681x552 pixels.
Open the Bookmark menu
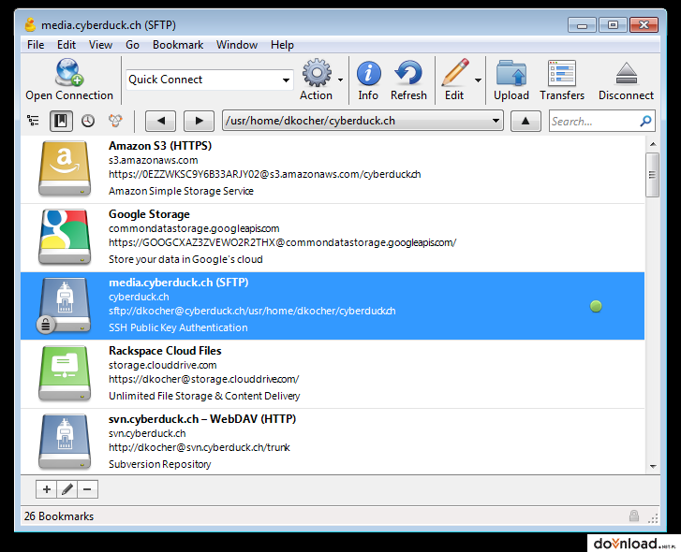pyautogui.click(x=178, y=45)
